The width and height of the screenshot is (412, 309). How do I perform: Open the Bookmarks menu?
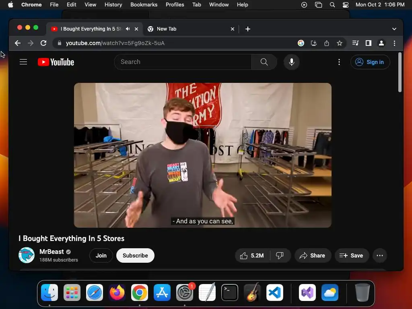click(144, 4)
